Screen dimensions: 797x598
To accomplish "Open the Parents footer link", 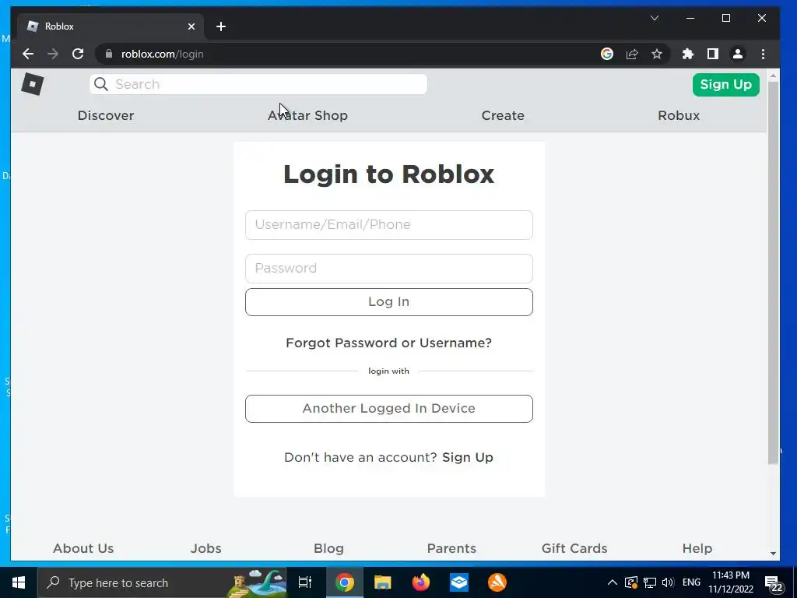I will pyautogui.click(x=451, y=549).
